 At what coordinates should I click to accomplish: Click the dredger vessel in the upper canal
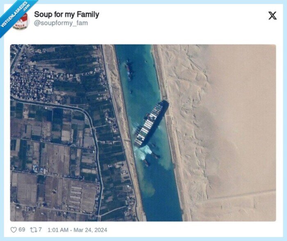pos(129,70)
